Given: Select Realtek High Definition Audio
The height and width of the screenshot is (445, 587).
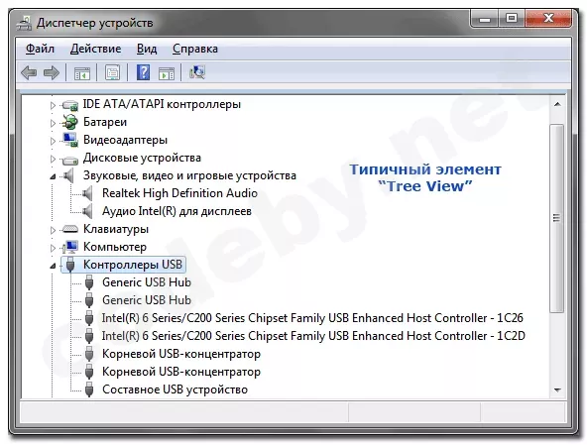Looking at the screenshot, I should tap(179, 193).
